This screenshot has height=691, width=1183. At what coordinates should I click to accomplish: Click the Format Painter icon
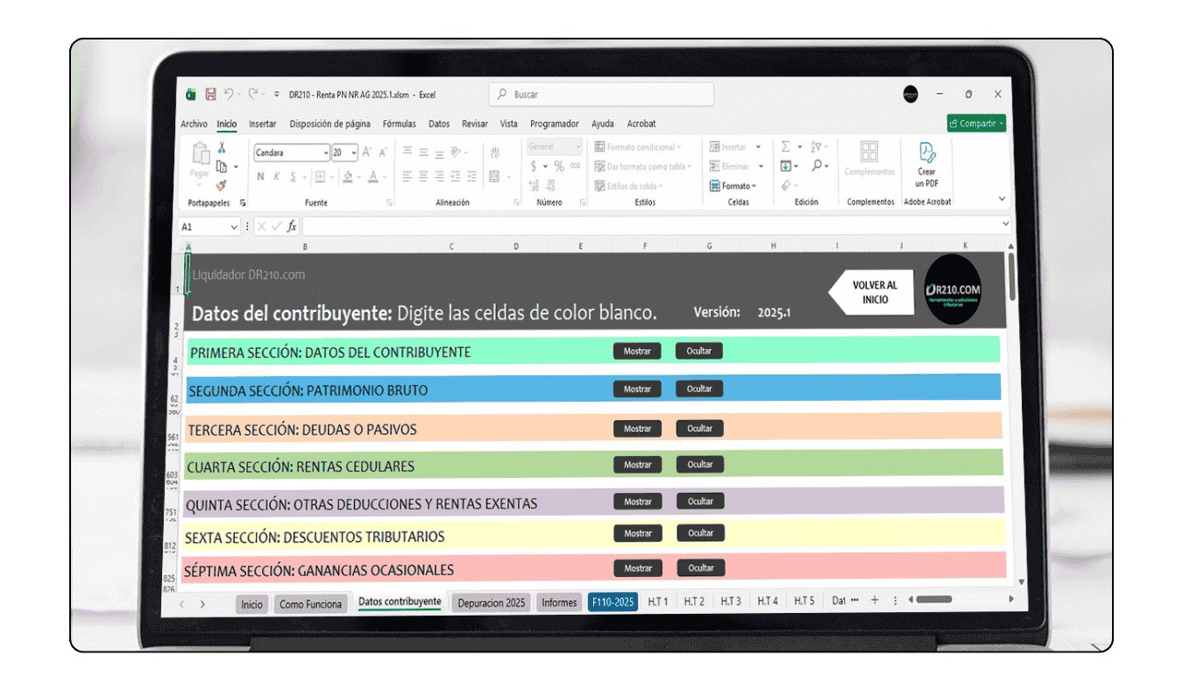[x=222, y=186]
